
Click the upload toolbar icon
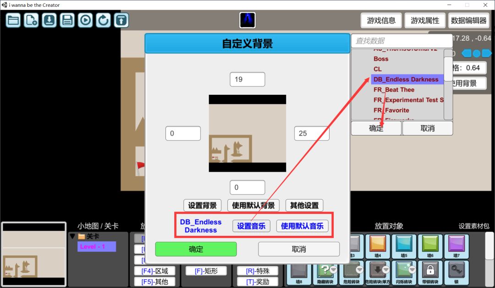[121, 20]
